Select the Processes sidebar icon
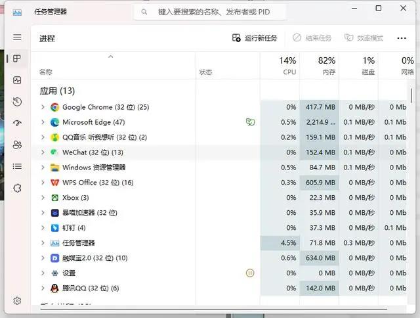 point(17,58)
